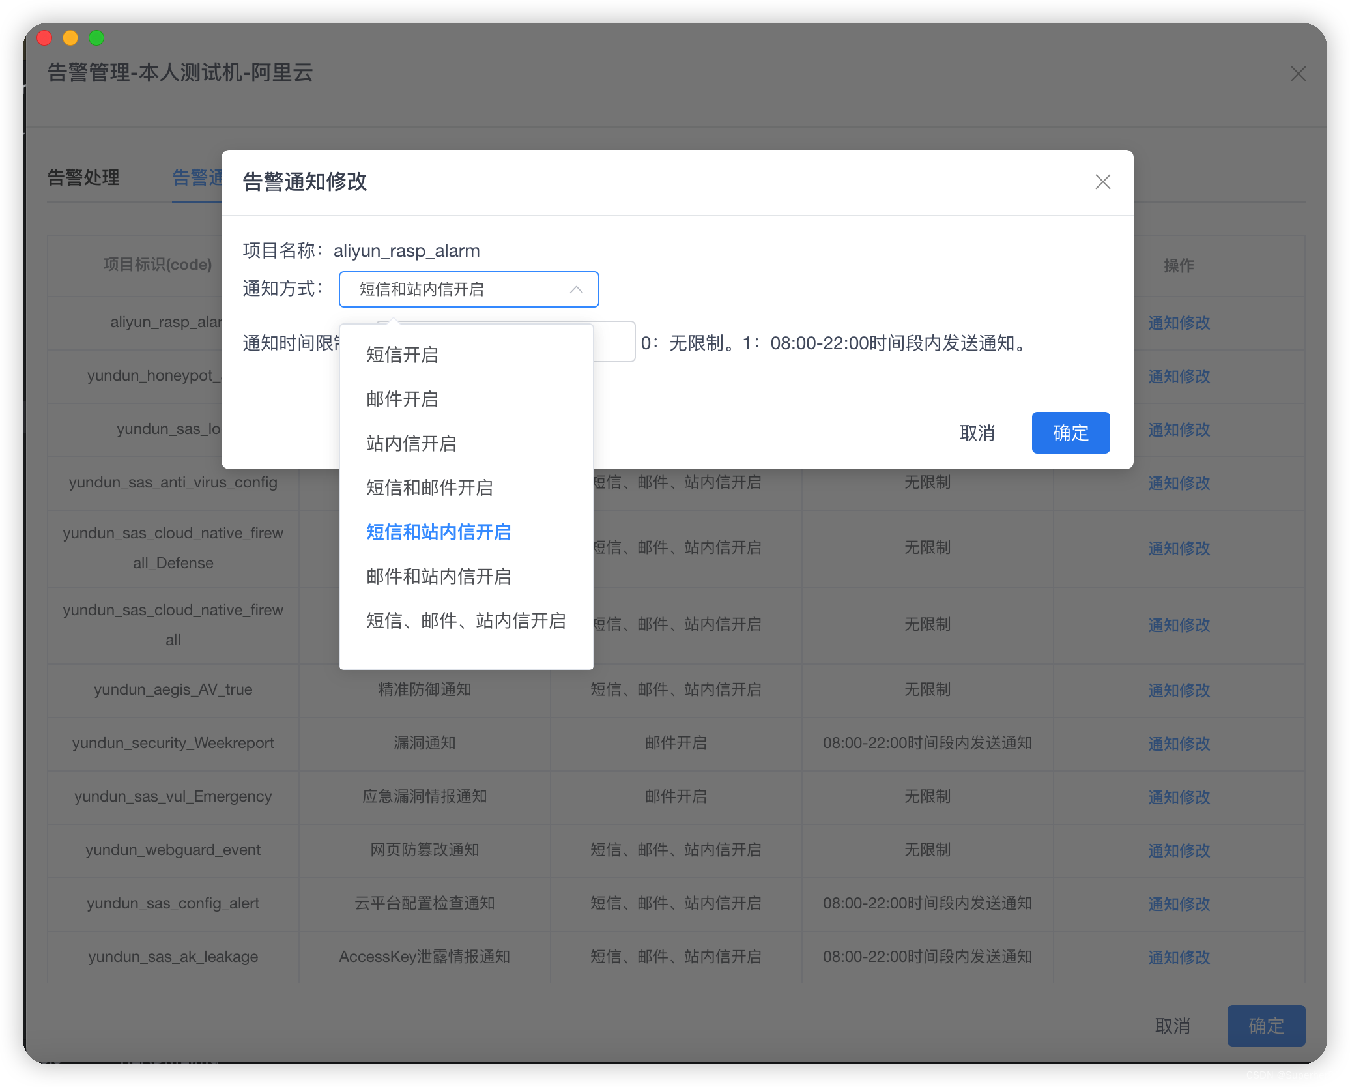
Task: Collapse the 通知方式 dropdown chevron
Action: [x=576, y=289]
